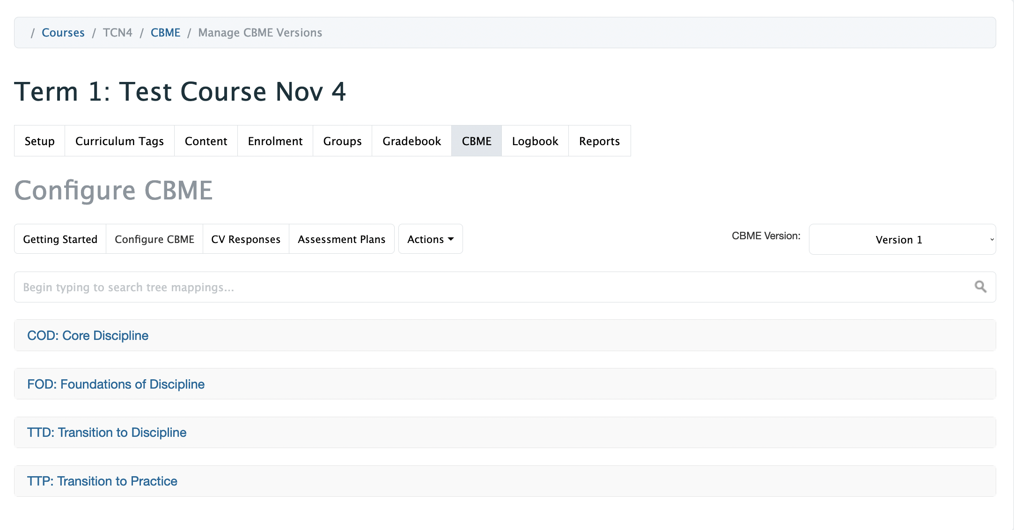Open the CBME Version selector

(x=902, y=239)
